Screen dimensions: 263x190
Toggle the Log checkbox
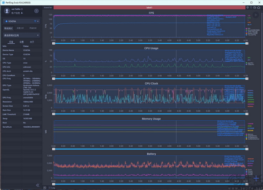pos(50,188)
